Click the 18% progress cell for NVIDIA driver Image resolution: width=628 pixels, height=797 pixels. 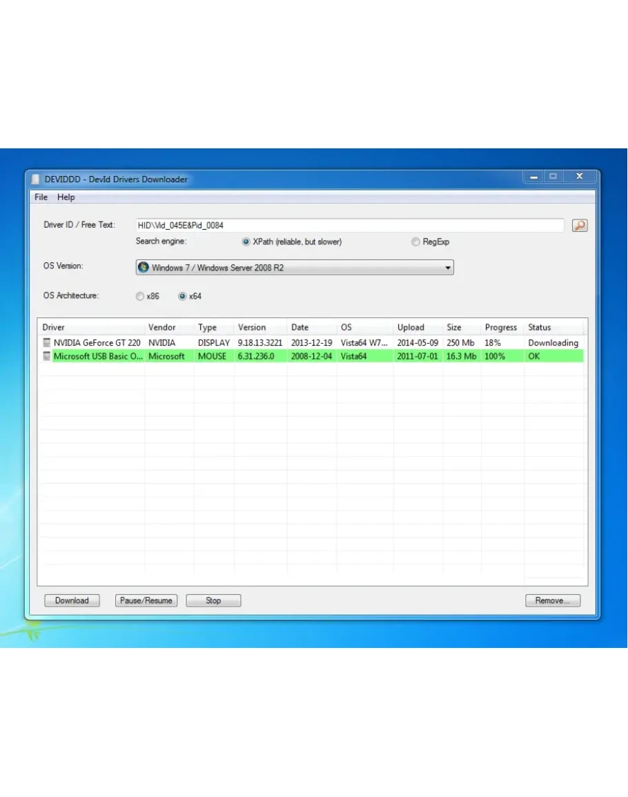click(493, 343)
